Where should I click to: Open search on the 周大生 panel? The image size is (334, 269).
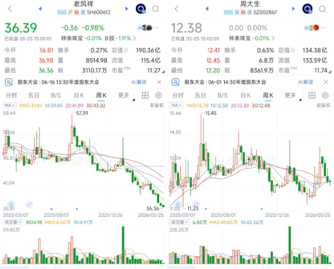(x=322, y=9)
